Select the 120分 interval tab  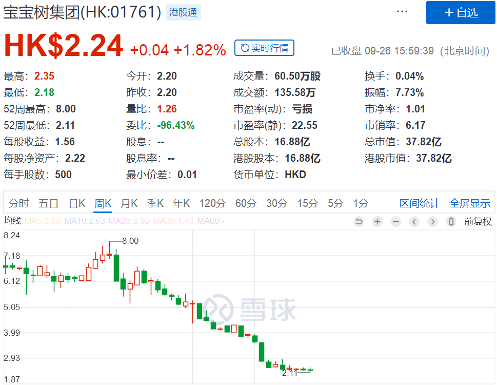tap(213, 203)
